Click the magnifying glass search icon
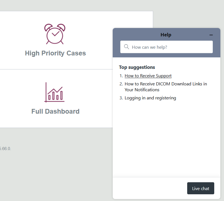Viewport: 224px width, 201px height. pyautogui.click(x=126, y=47)
